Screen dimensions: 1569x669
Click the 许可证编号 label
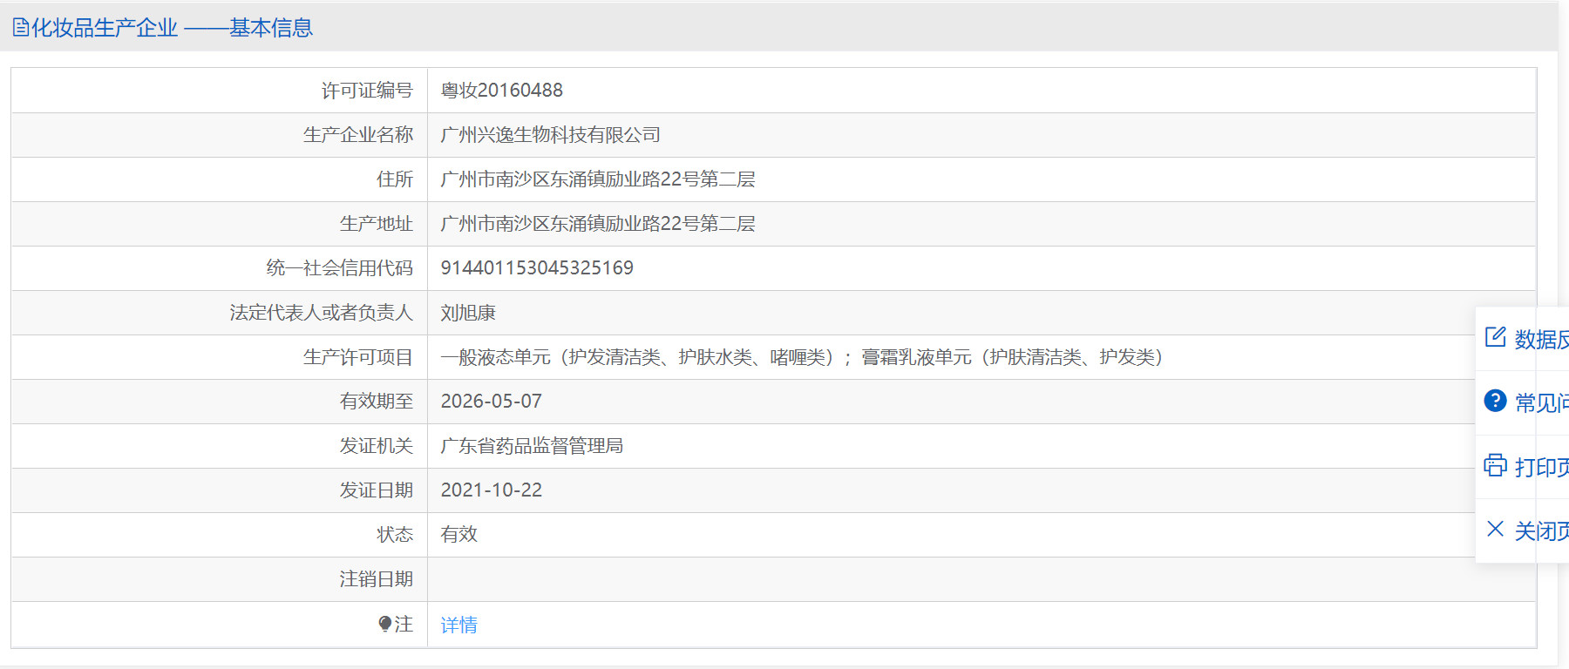367,91
